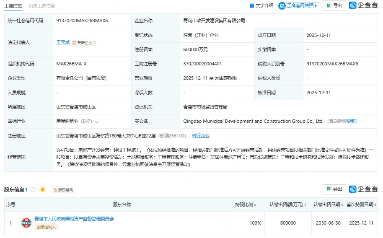The width and height of the screenshot is (383, 238).
Task: Open the 股权结构 equity structure chart
Action: 63,190
